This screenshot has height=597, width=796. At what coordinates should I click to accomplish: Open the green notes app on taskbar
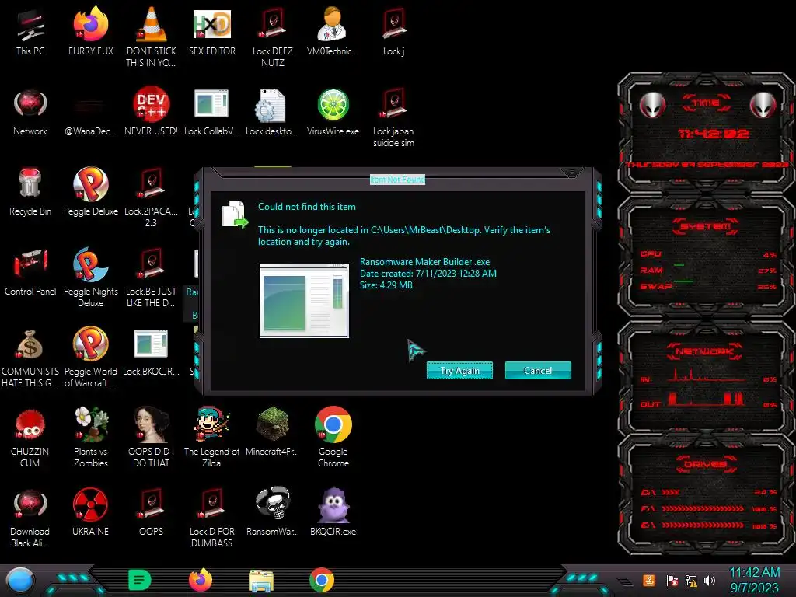pyautogui.click(x=139, y=580)
